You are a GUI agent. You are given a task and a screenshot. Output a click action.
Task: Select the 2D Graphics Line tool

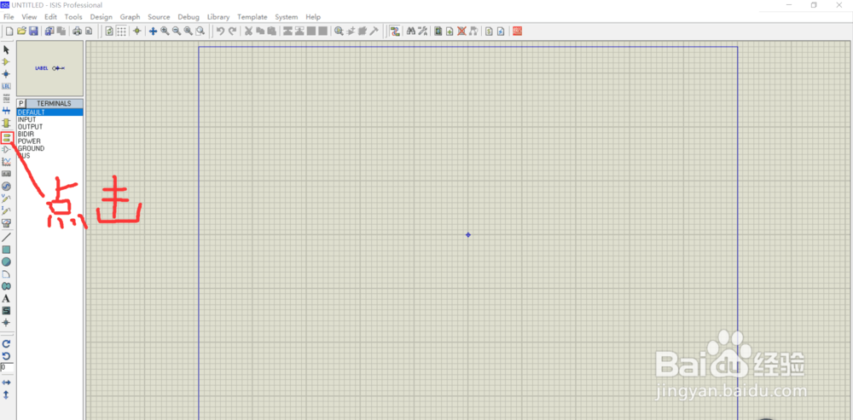(7, 238)
